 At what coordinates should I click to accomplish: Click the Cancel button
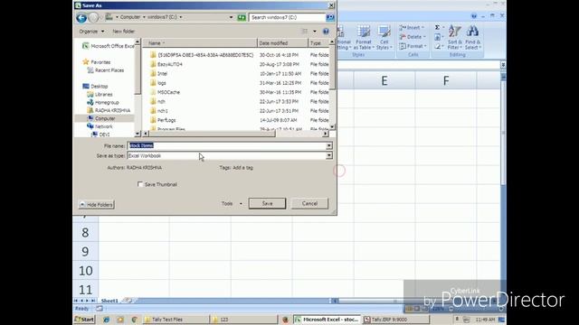point(309,203)
